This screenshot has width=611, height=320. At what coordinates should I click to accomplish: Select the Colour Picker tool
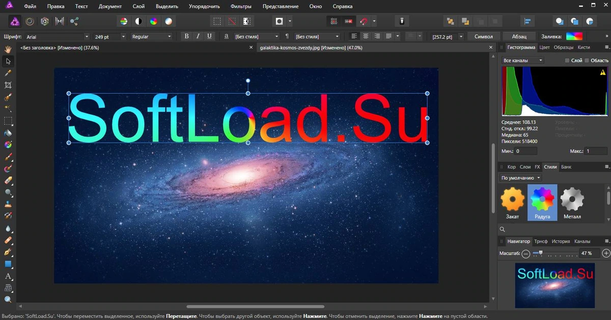[x=8, y=73]
